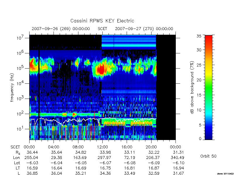Image resolution: width=234 pixels, height=175 pixels.
Task: Click the colorbar value 5
Action: (200, 125)
